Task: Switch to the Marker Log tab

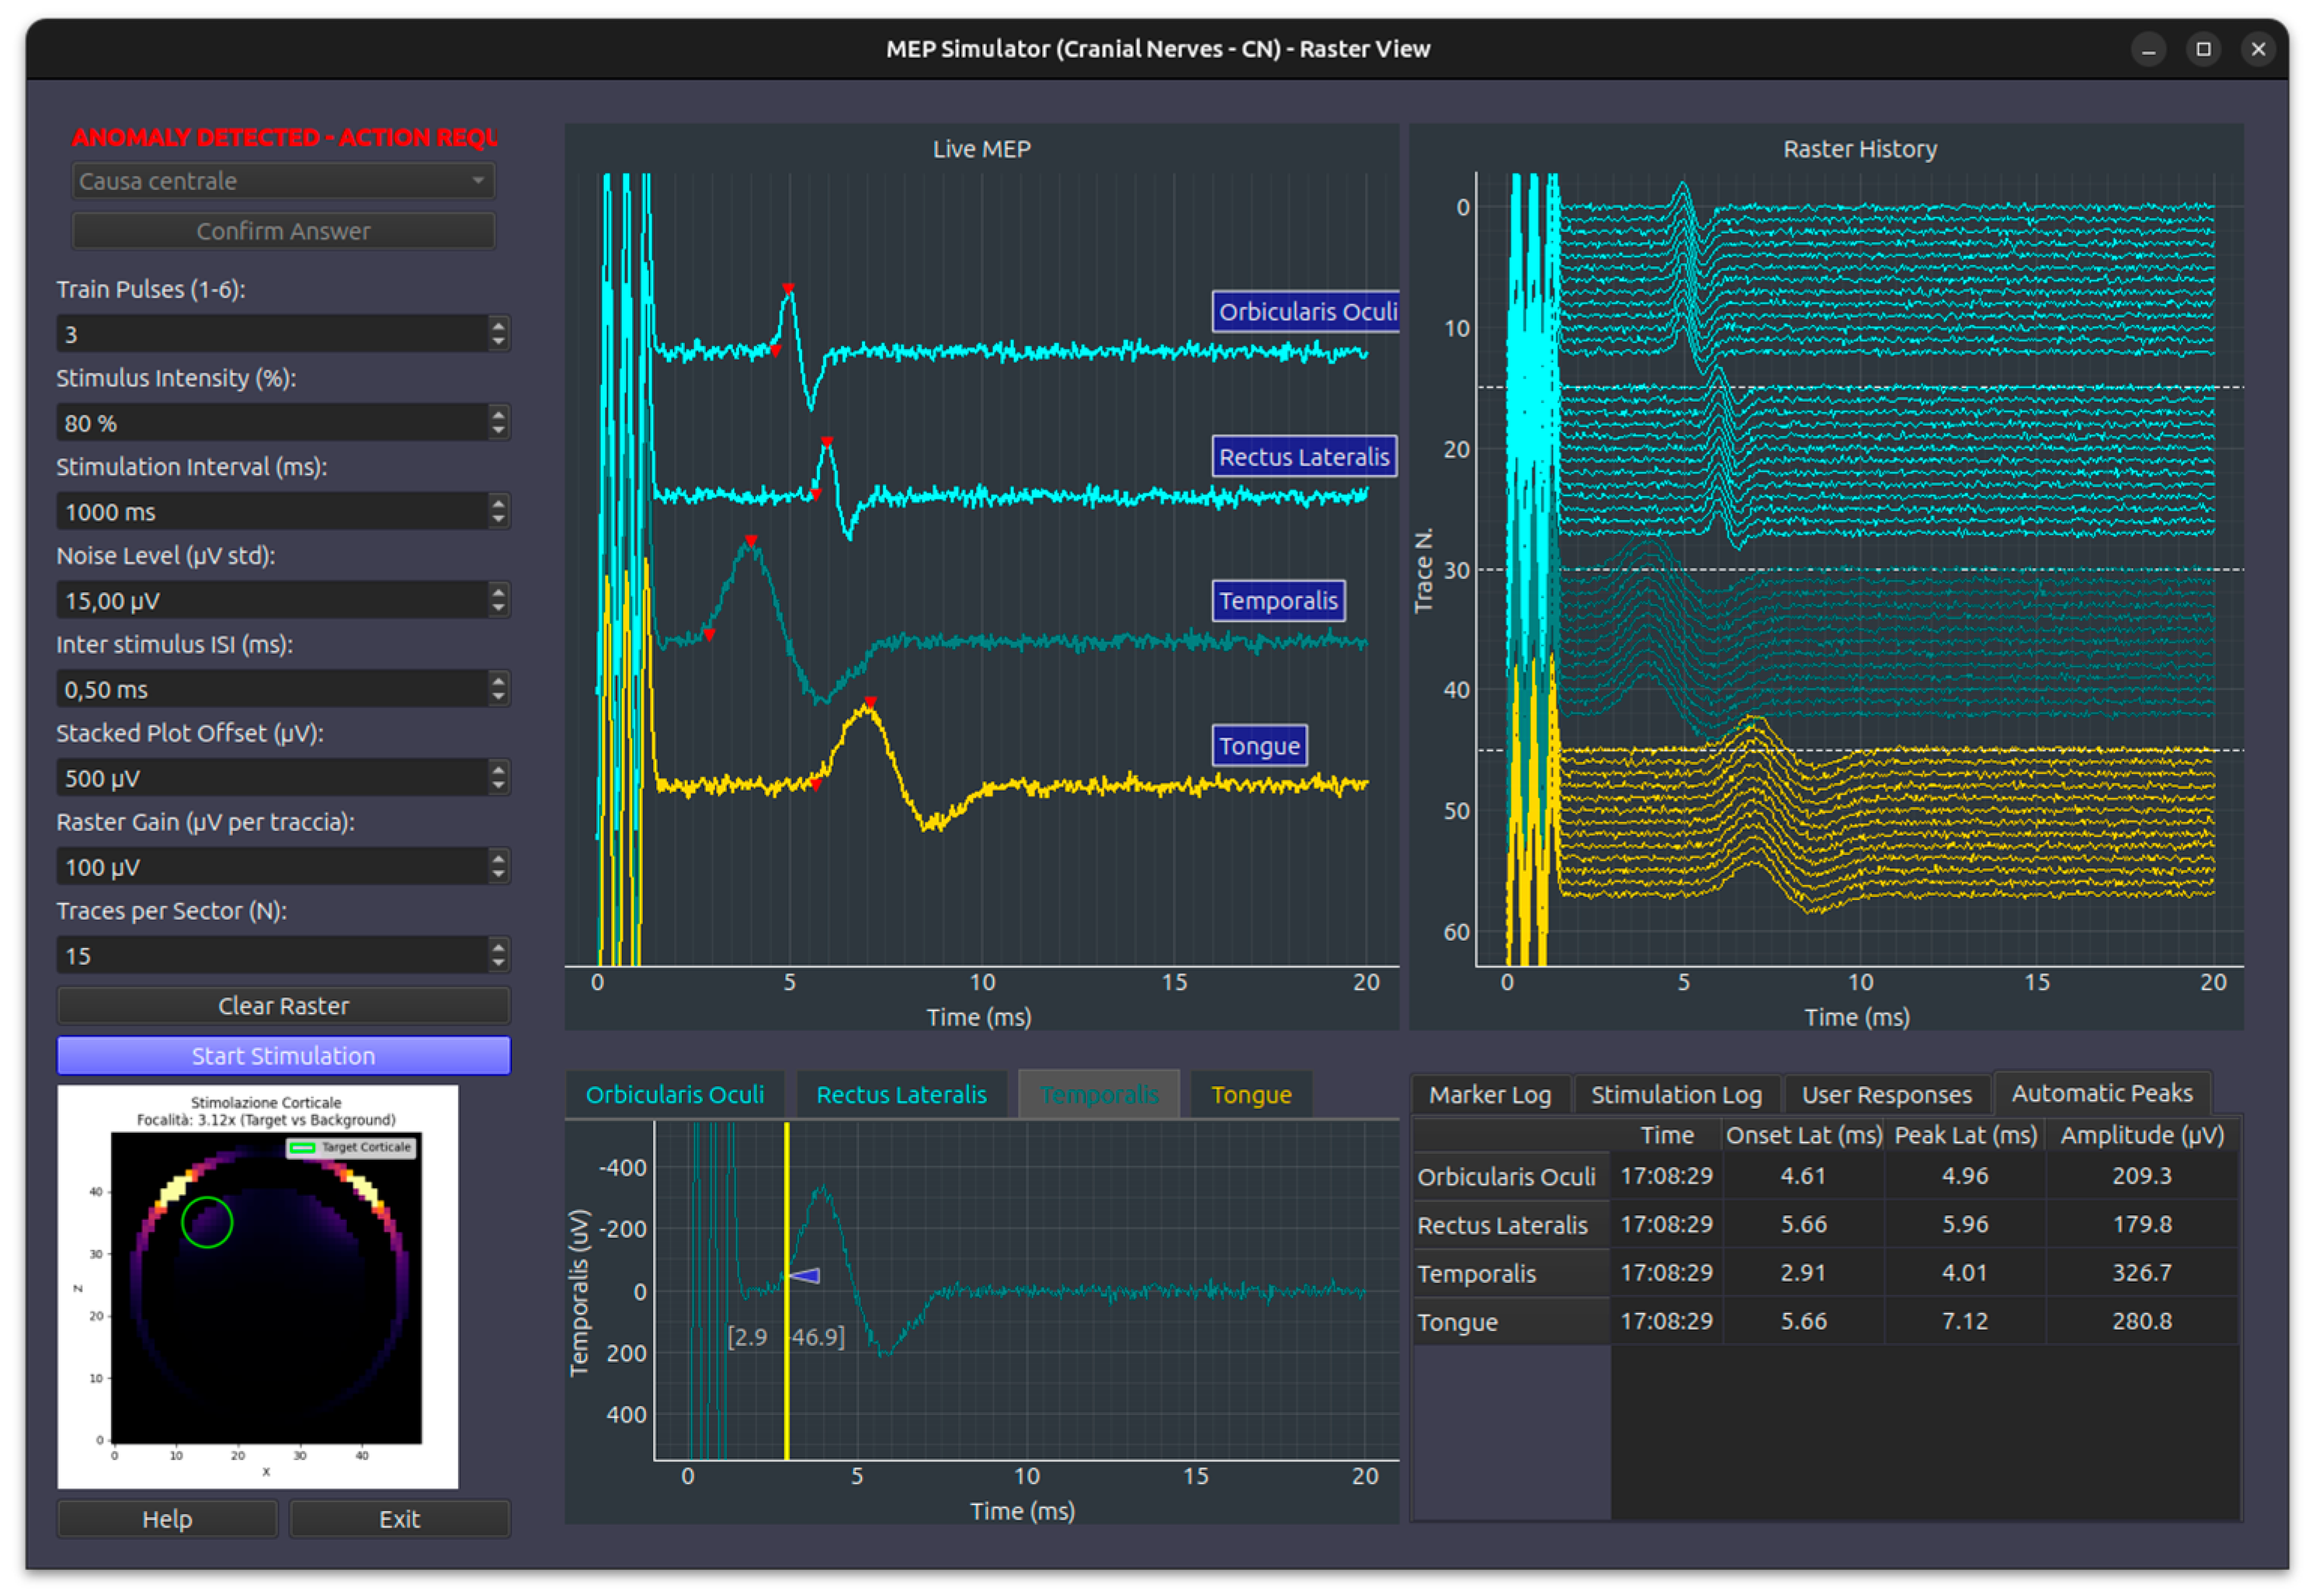Action: tap(1488, 1094)
